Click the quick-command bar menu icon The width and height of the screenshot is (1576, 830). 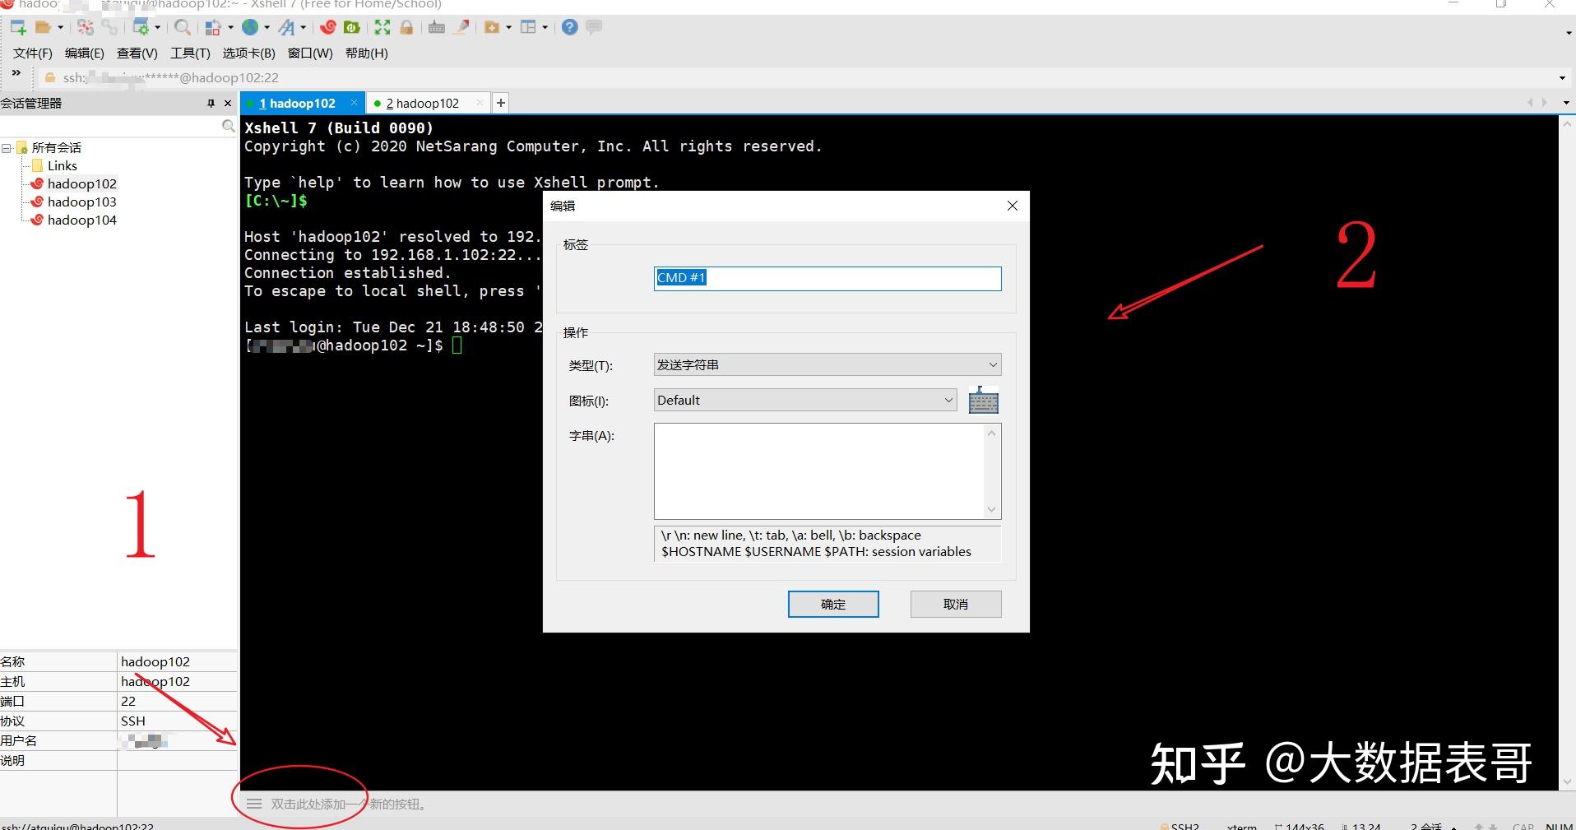(x=254, y=804)
